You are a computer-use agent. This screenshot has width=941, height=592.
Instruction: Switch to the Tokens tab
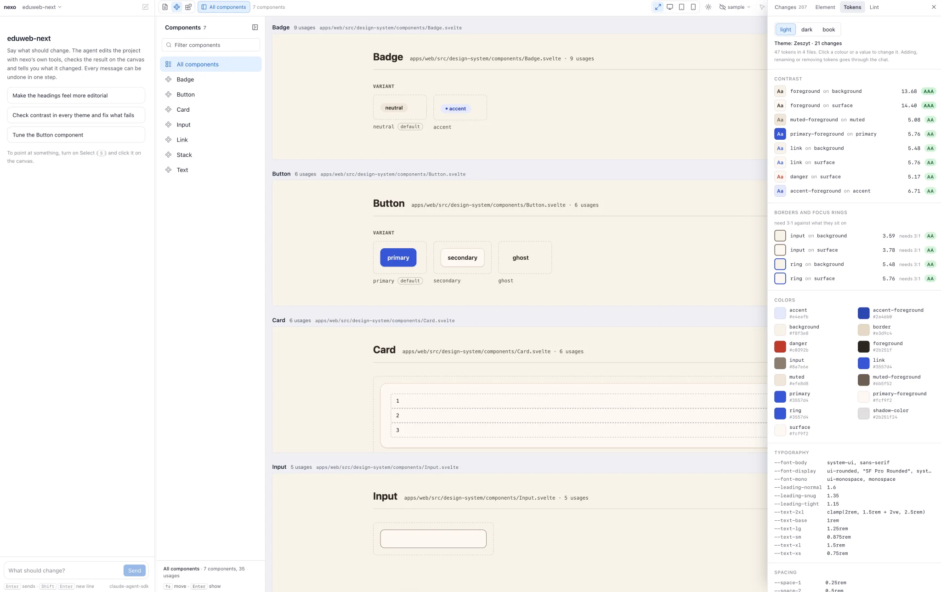point(852,7)
